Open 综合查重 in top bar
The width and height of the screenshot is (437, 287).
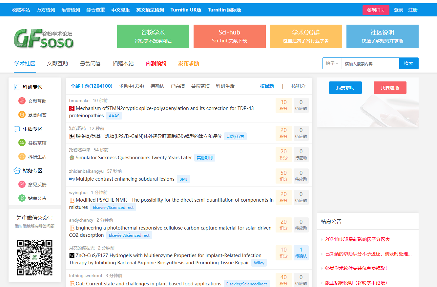[x=96, y=10]
